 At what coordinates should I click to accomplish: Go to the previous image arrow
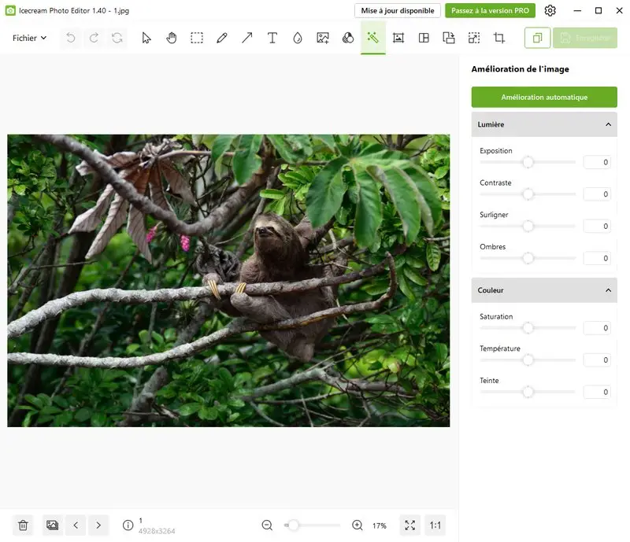76,525
